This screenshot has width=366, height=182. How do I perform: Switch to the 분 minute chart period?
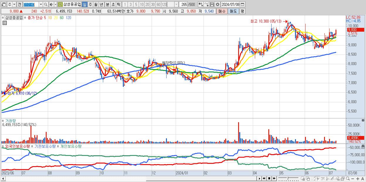(x=107, y=4)
